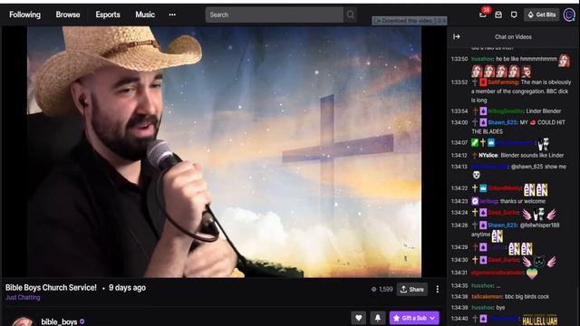Click the HALLELUJAH emote at 1:34:40

(540, 320)
